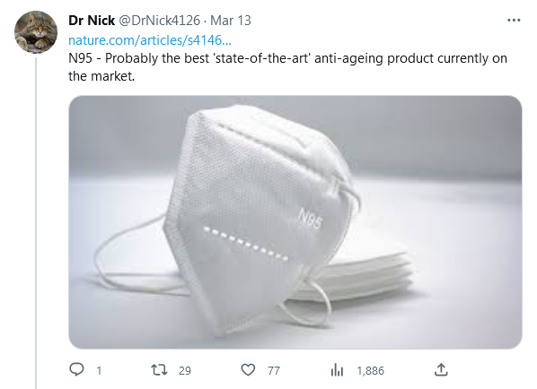Open the nature.com/articles link
The height and width of the screenshot is (389, 537).
tap(150, 40)
